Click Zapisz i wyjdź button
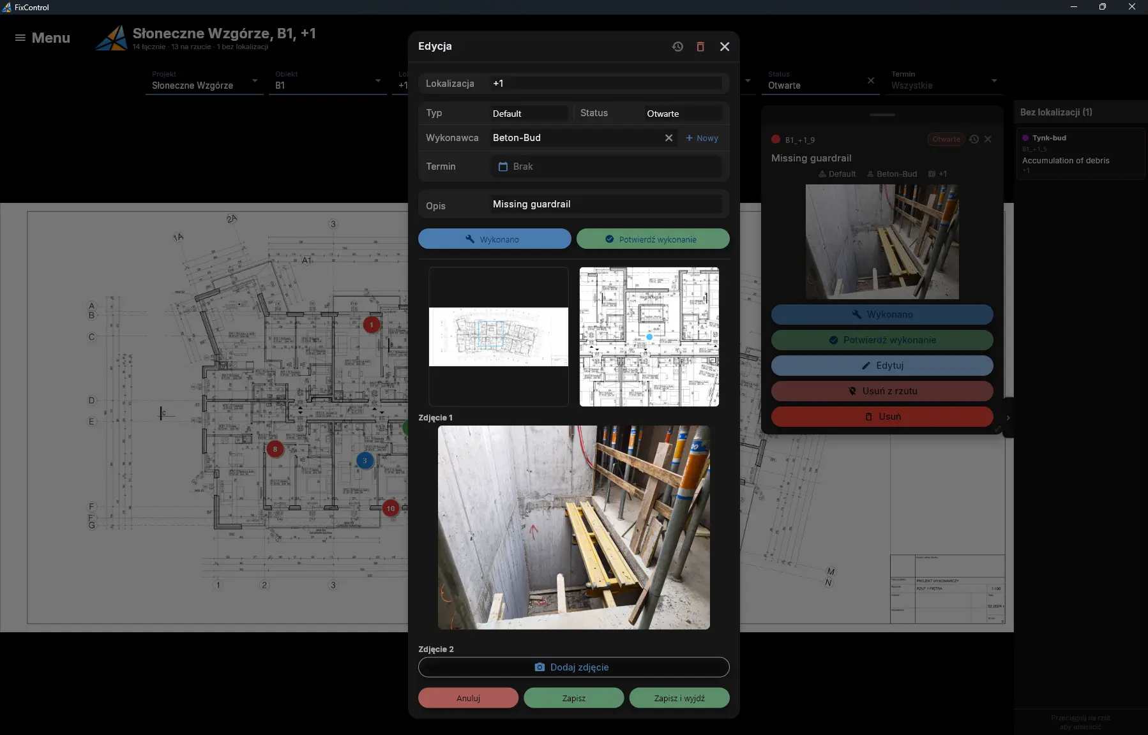Screen dimensions: 1148x735 point(679,698)
